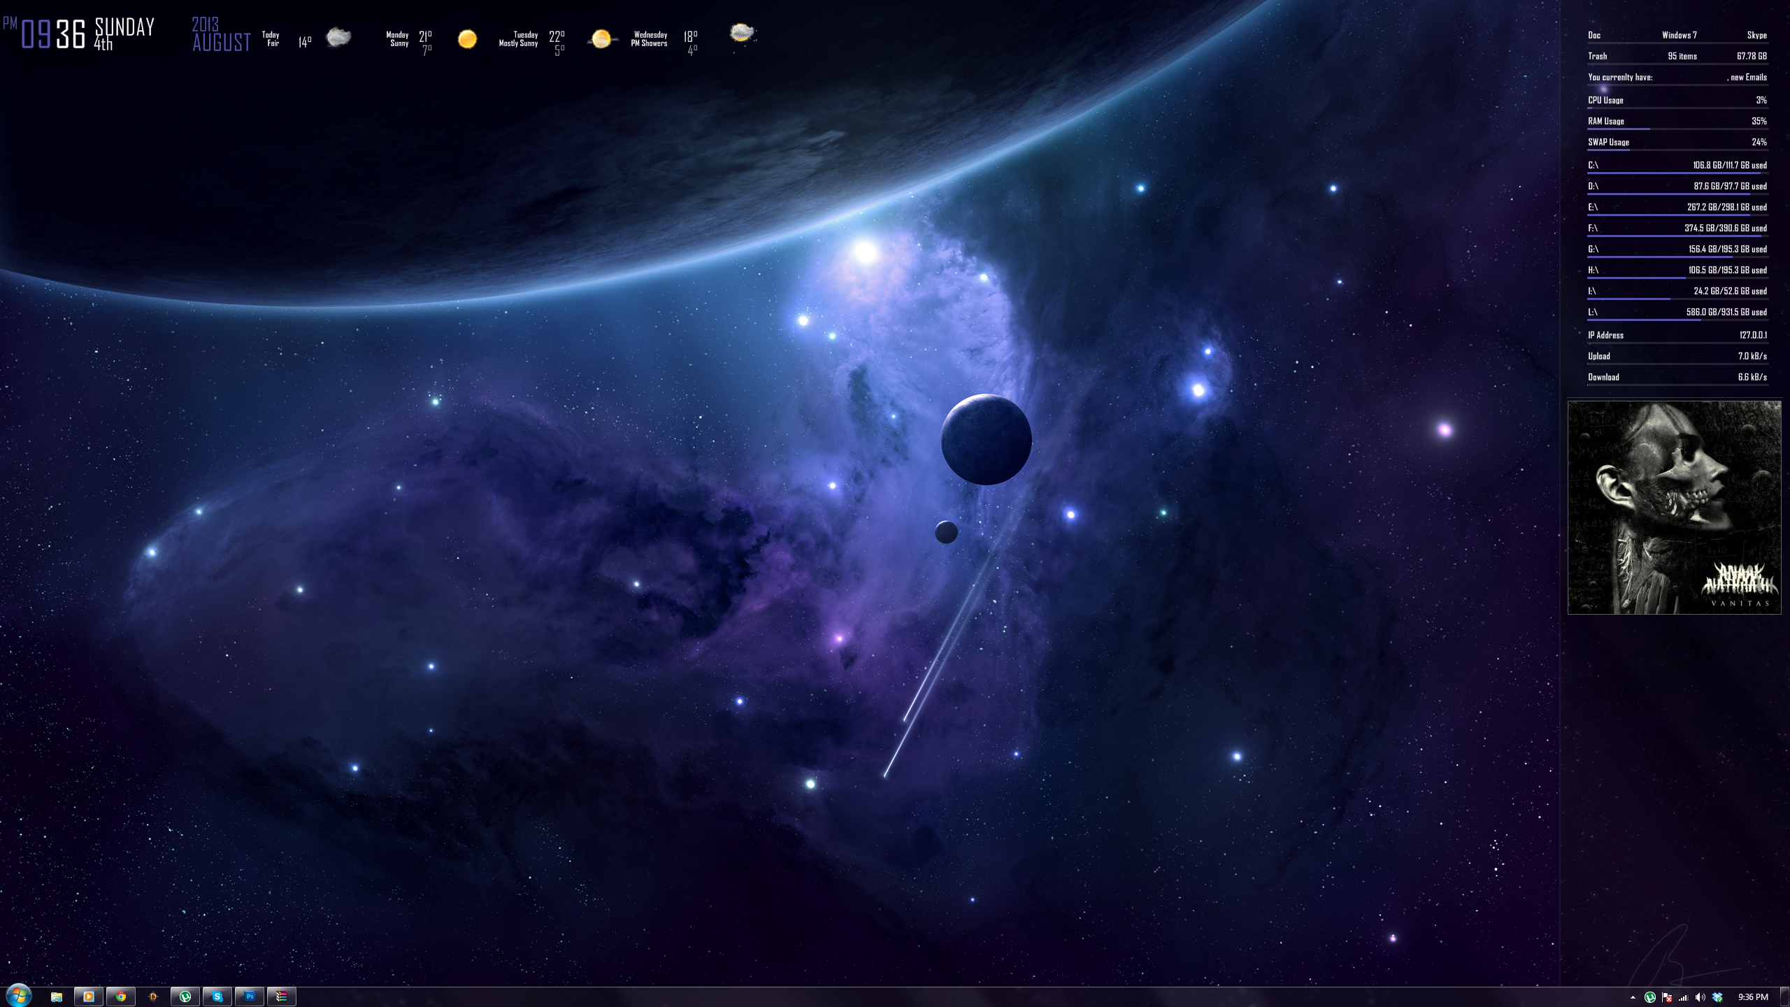Open uTorrent system tray icon
This screenshot has width=1790, height=1007.
(x=1650, y=997)
